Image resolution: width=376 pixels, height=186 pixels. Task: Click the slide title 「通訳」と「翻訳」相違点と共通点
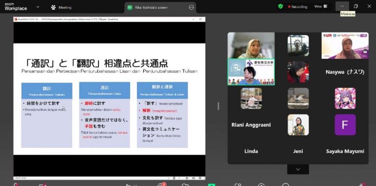click(96, 63)
